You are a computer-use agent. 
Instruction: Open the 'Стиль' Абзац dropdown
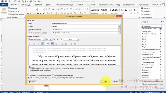119,26
